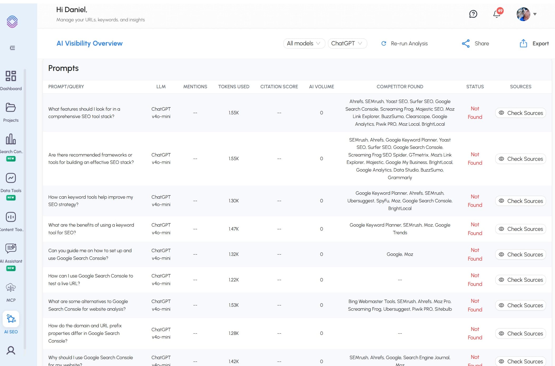Screen dimensions: 555x366
Task: Click the TOKENS USED column header
Action: (x=234, y=87)
